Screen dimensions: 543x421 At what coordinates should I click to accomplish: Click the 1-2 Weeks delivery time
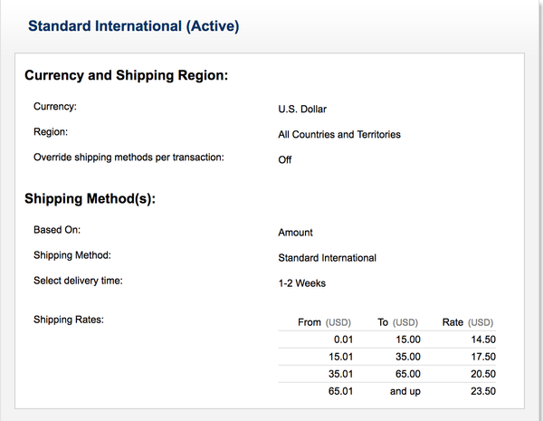(302, 283)
